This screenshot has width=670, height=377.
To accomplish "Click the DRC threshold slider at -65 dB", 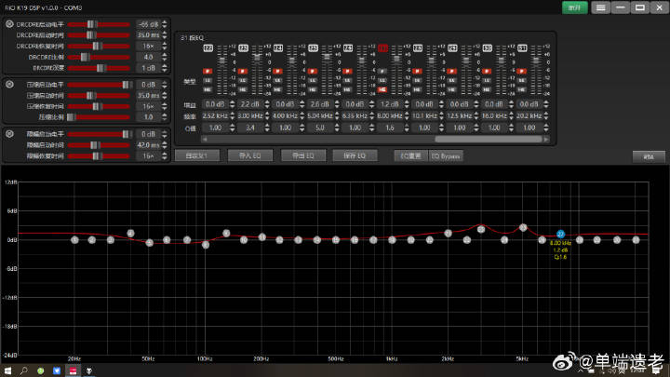I will pyautogui.click(x=91, y=23).
